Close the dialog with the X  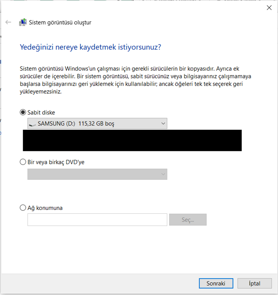269,8
